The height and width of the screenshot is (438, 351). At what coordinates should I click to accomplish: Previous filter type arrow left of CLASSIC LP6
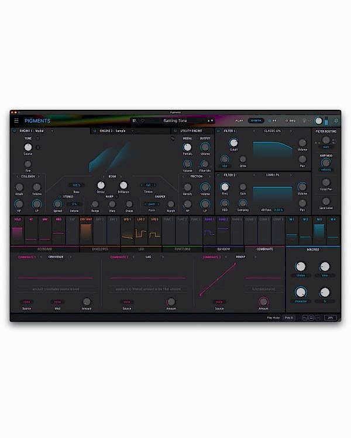pyautogui.click(x=254, y=131)
